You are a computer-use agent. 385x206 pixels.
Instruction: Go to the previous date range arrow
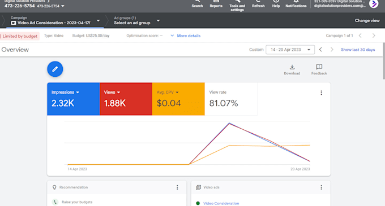[320, 50]
